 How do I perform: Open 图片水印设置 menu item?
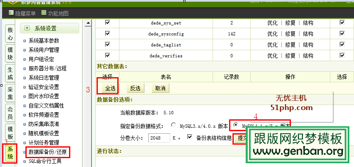point(44,96)
